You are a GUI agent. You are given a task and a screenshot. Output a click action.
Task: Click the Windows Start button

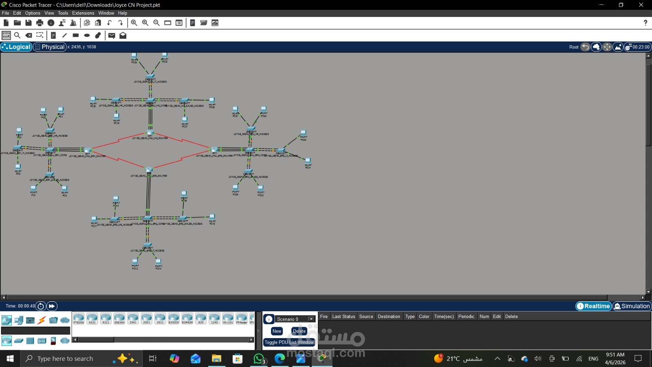[x=10, y=359]
